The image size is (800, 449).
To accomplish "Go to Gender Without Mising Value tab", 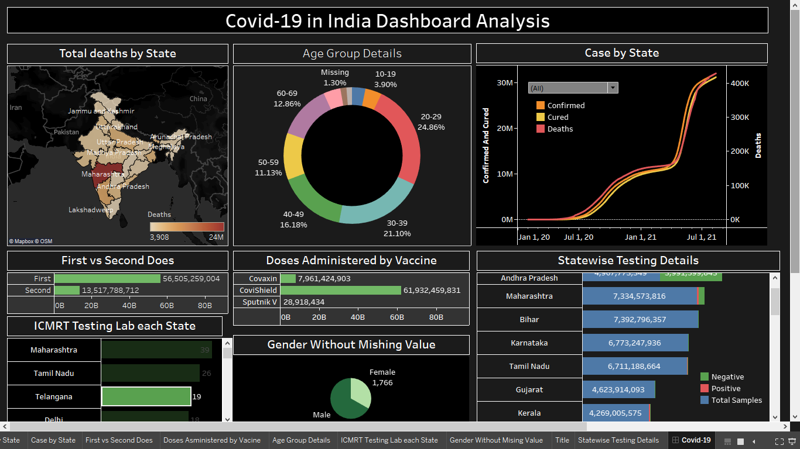I will (496, 440).
